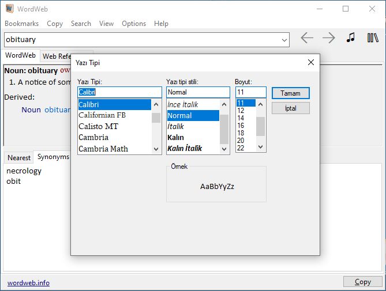Play pronunciation with the music note icon
This screenshot has width=386, height=291.
pos(351,37)
